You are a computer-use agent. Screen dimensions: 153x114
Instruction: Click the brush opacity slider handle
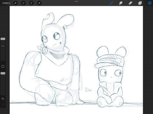pos(3,73)
